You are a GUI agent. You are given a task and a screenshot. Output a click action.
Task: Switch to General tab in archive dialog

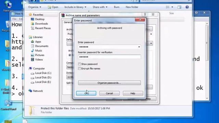(68, 22)
